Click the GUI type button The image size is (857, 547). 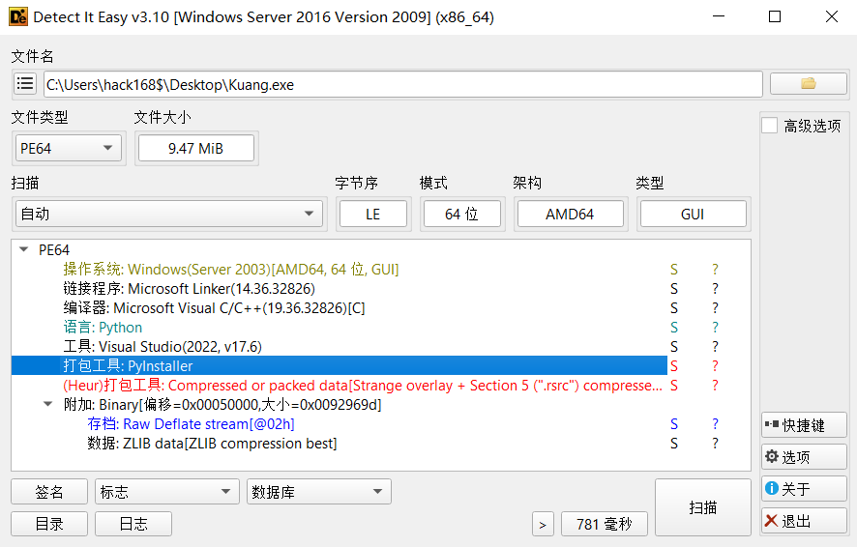point(693,214)
